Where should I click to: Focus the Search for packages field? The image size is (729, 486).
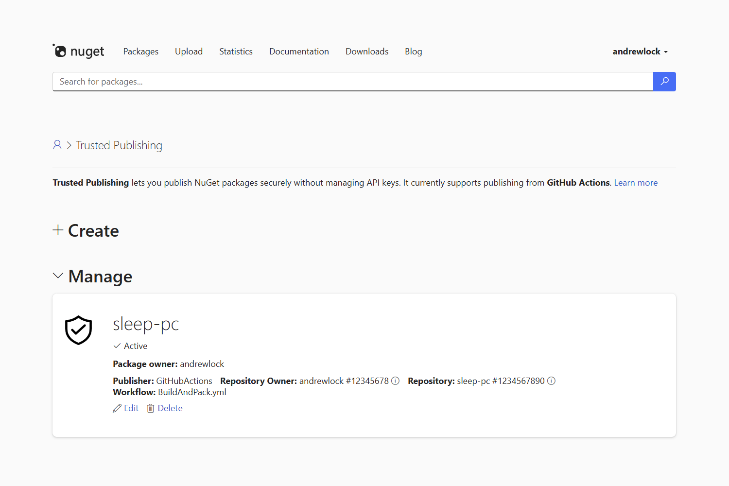(352, 82)
